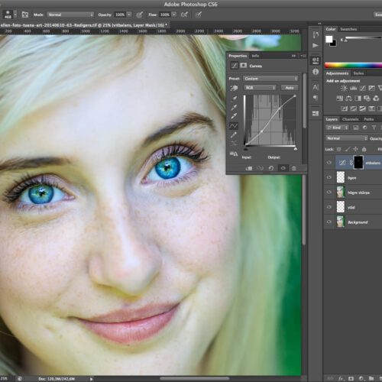Enable airbrush mode icon
382x382 pixels.
184,15
